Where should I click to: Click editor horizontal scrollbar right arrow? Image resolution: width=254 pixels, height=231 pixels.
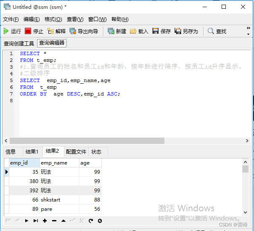tap(247, 141)
